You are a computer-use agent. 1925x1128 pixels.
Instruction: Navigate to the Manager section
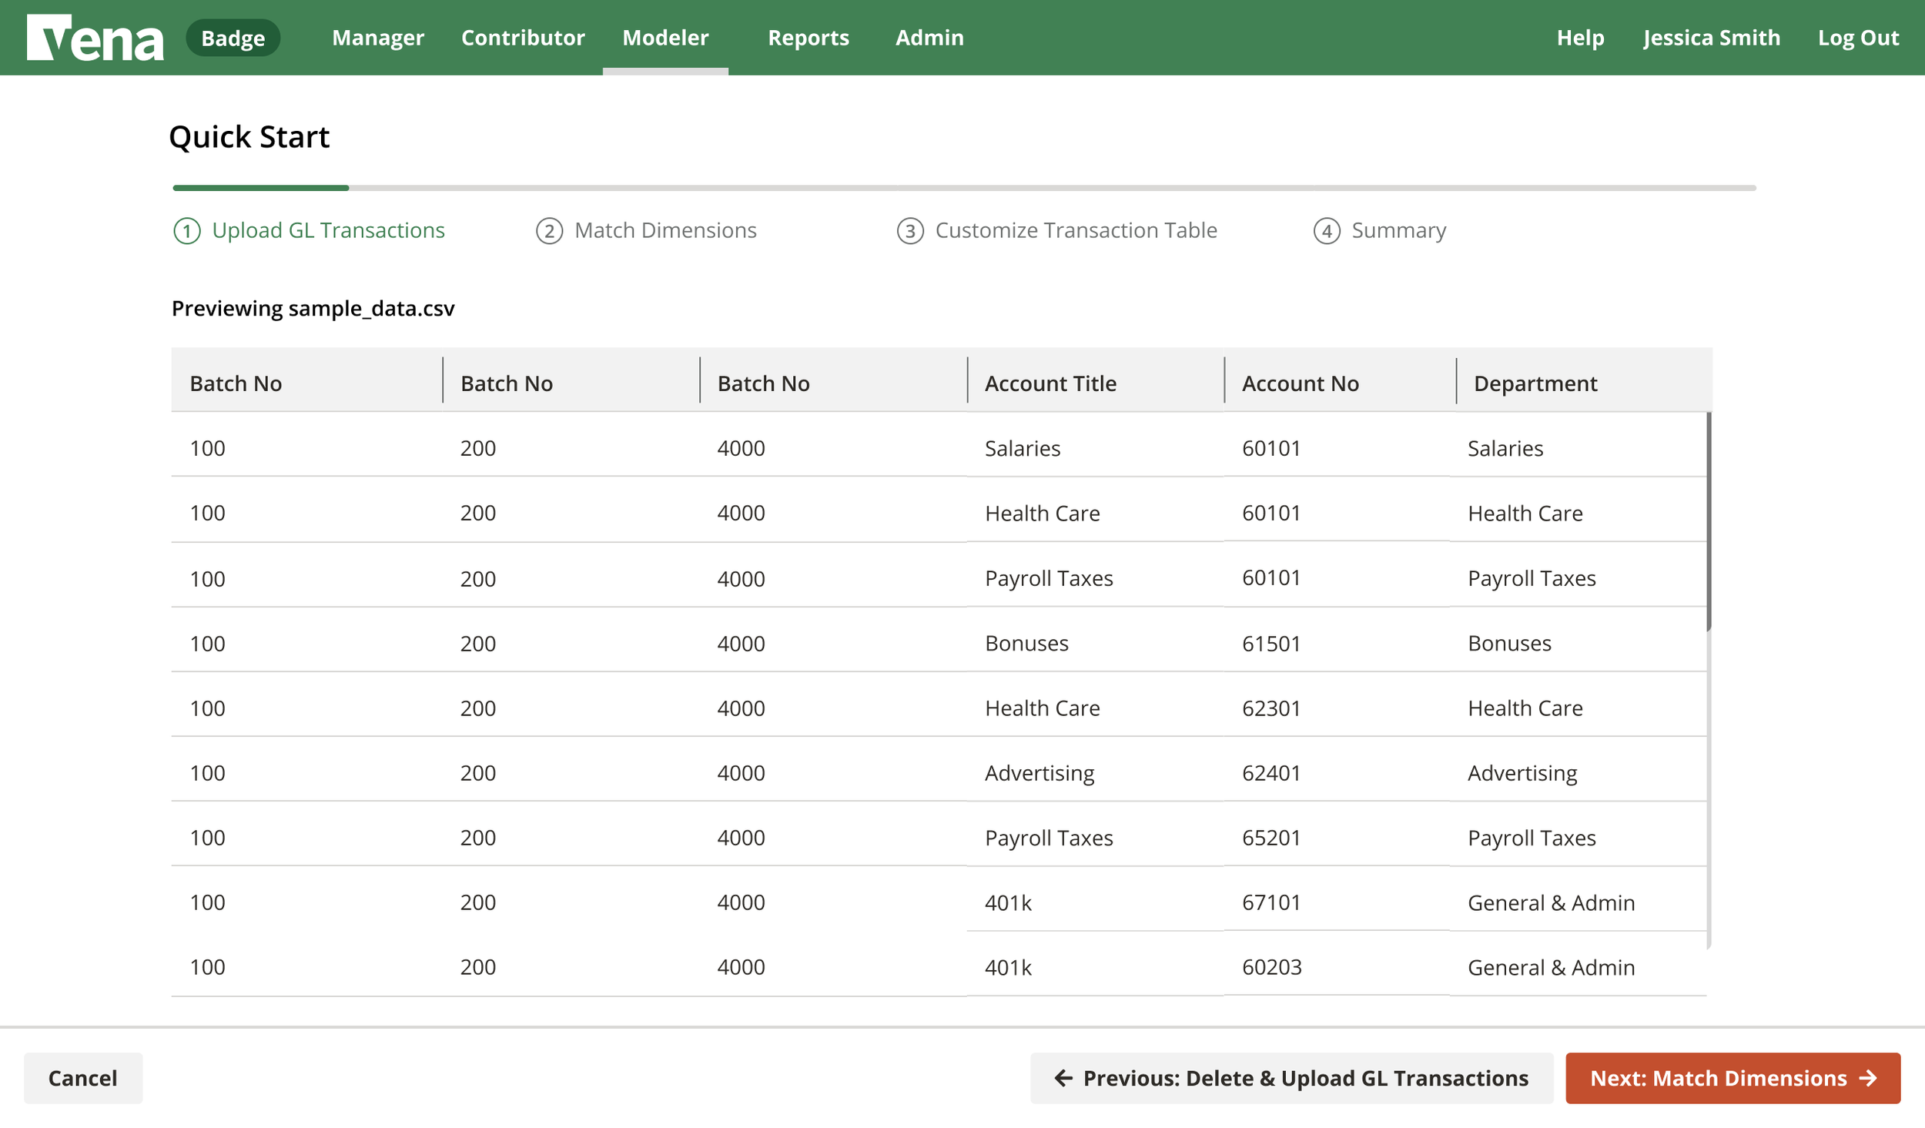click(x=377, y=37)
